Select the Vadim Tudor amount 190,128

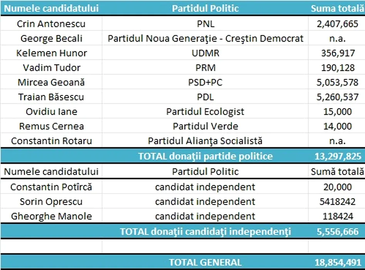336,68
